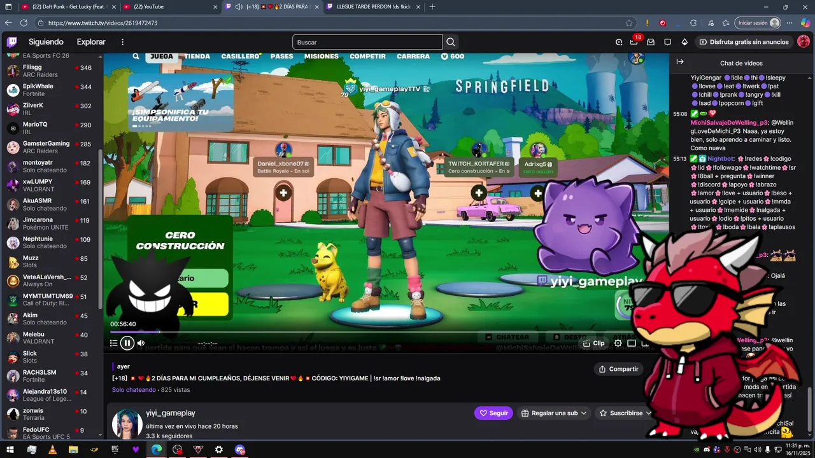Viewport: 815px width, 458px height.
Task: Click the yiyi_gameplay profile avatar
Action: [x=127, y=424]
